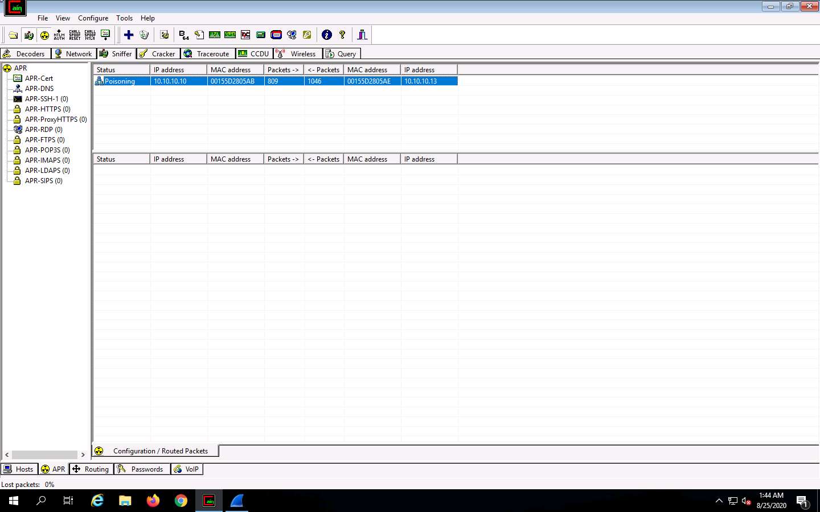Click the Open file folder toolbar icon
The image size is (820, 512).
click(13, 35)
